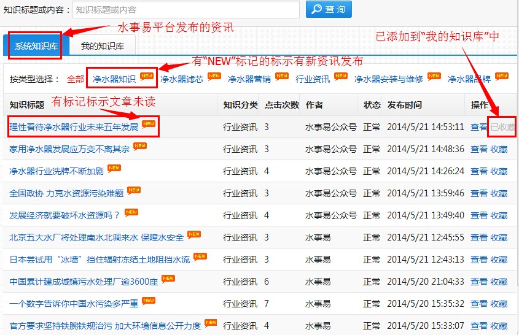
Task: Click the NEW badge beside 行业资讯 filter
Action: pos(341,77)
